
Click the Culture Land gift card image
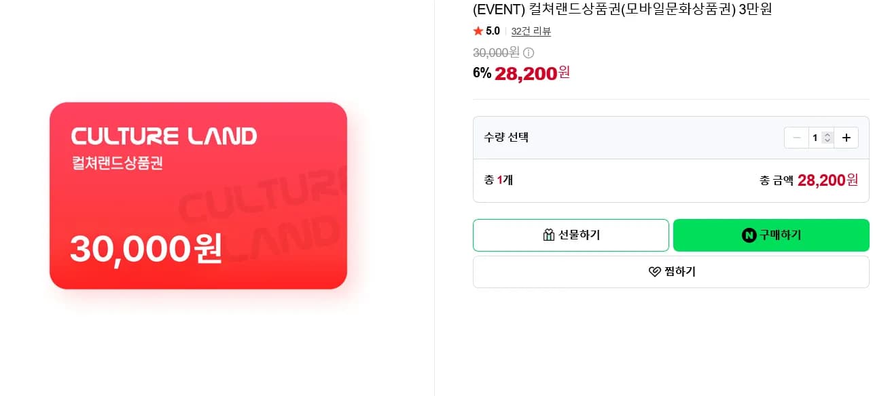point(198,196)
